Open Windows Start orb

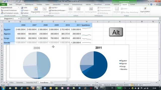click(x=3, y=88)
